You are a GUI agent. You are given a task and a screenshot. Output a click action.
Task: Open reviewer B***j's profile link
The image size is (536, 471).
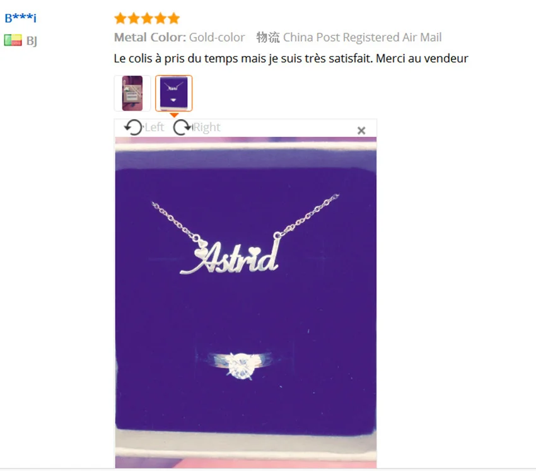(21, 18)
